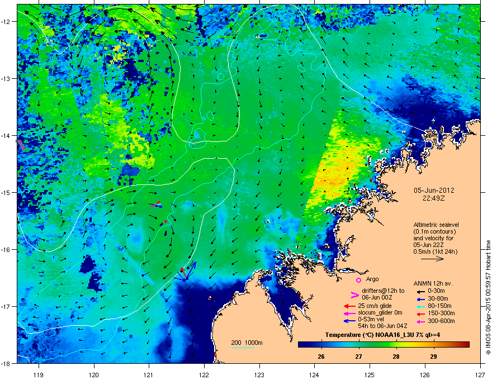Click the 'Altimetric sealevel' text

[436, 225]
